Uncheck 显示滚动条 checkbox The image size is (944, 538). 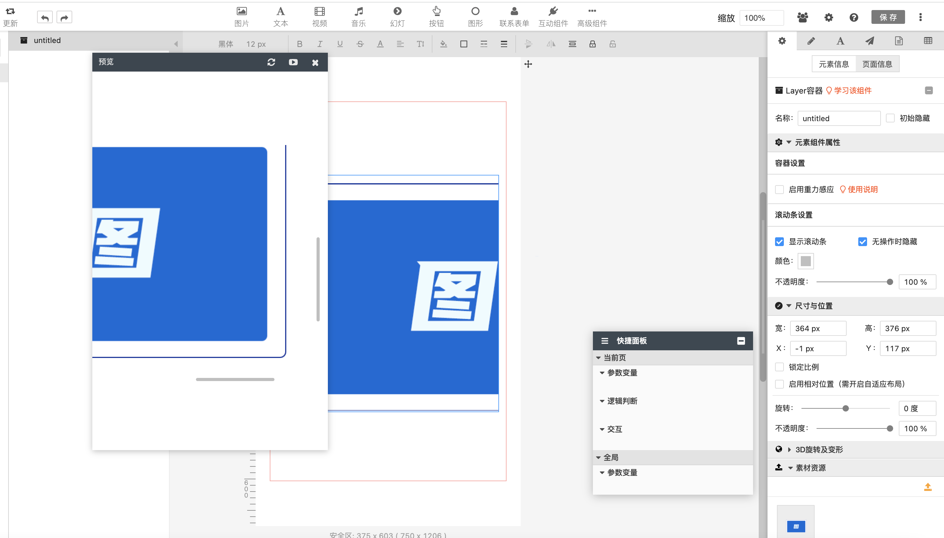(779, 241)
